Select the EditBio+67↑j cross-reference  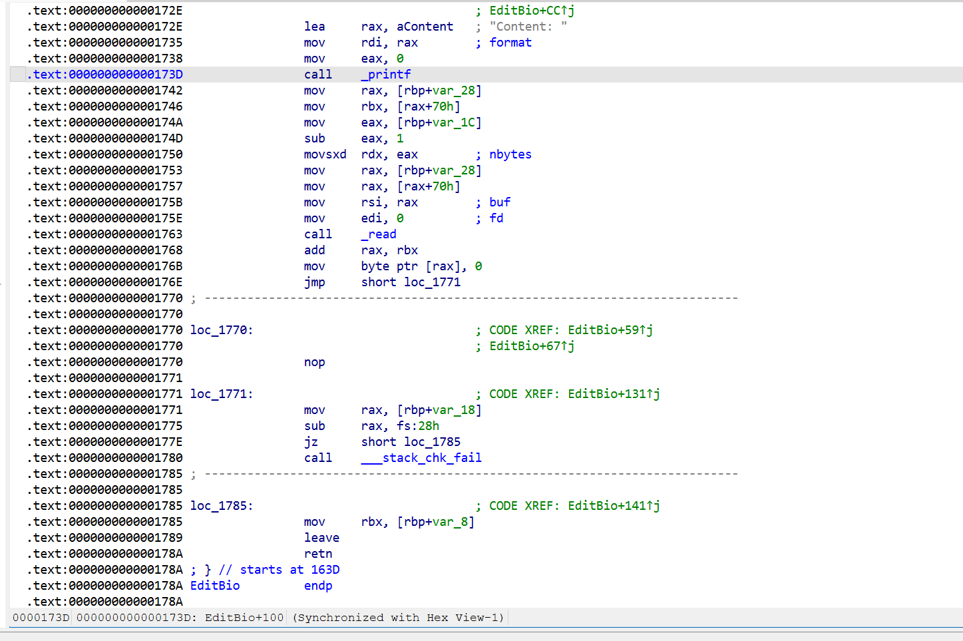click(532, 346)
